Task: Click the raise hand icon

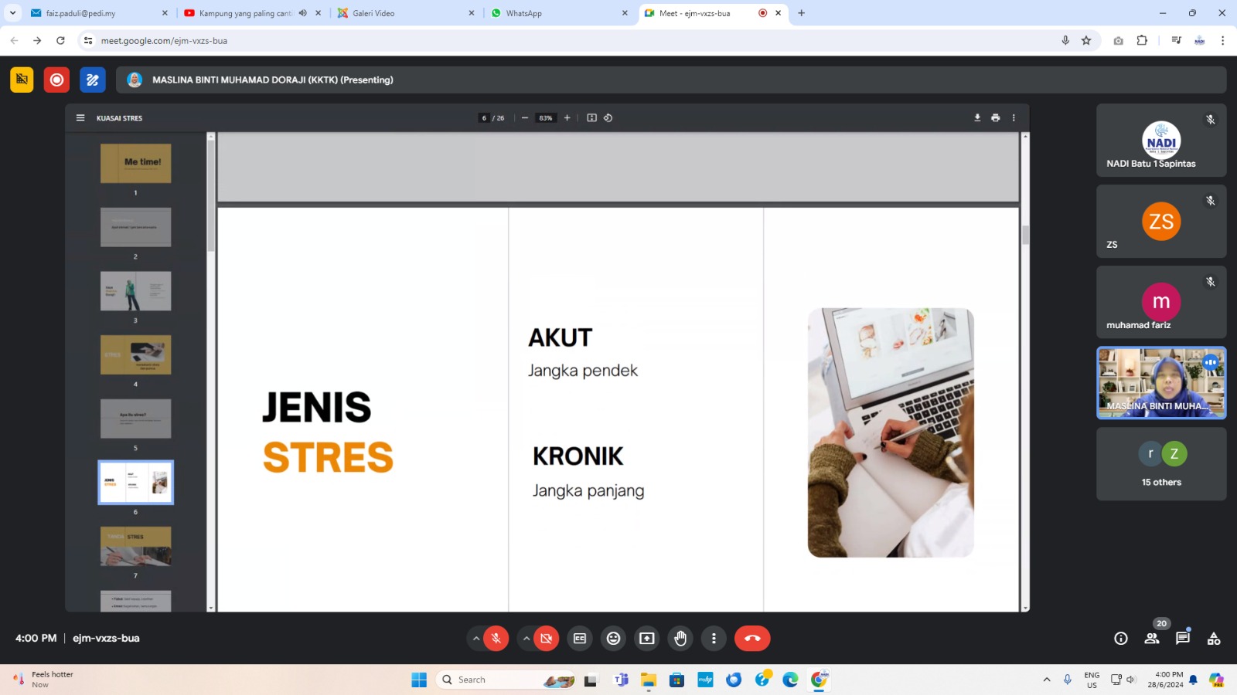Action: click(680, 638)
